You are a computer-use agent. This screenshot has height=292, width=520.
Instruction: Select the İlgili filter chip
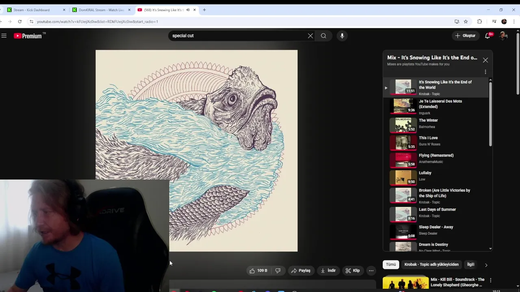click(471, 264)
